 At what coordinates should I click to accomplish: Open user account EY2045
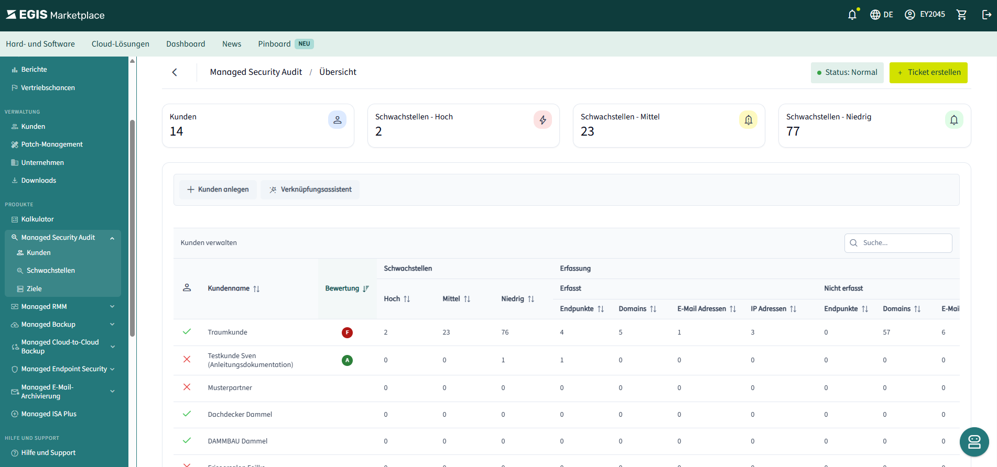[925, 15]
